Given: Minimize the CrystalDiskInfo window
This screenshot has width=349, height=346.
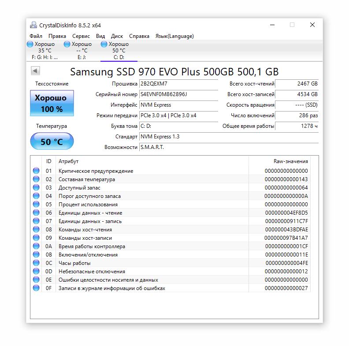Looking at the screenshot, I should tap(272, 25).
